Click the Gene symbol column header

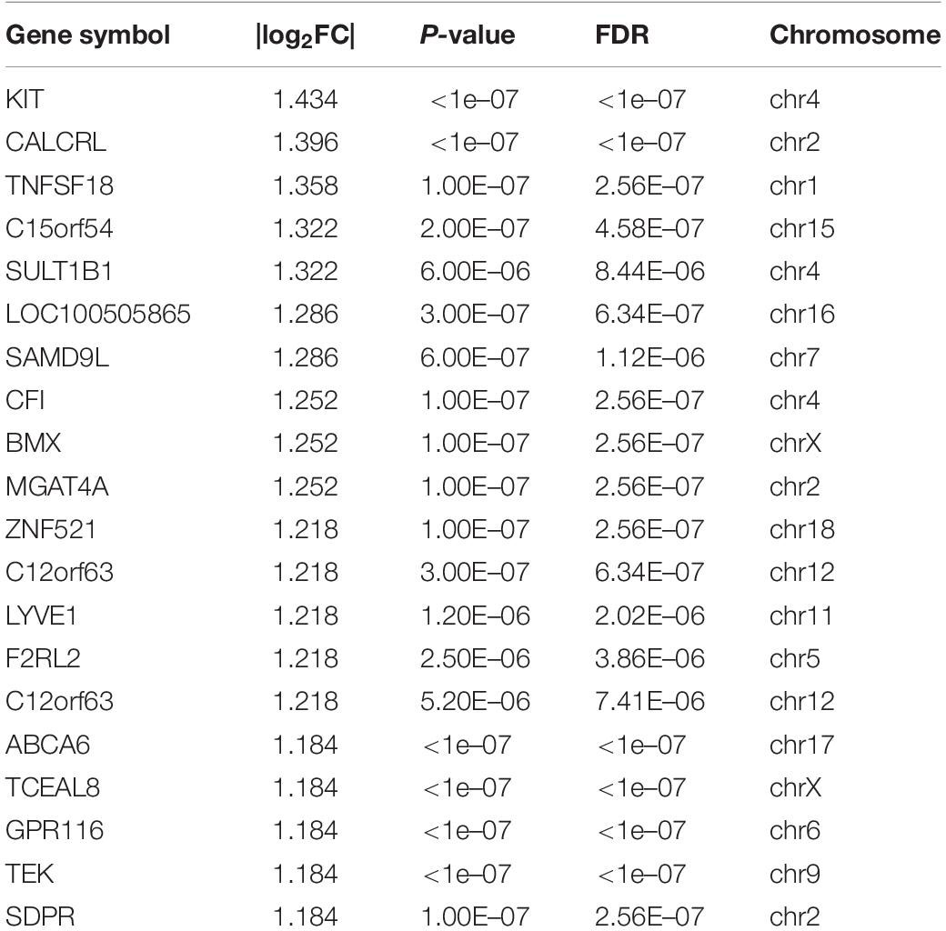[87, 35]
